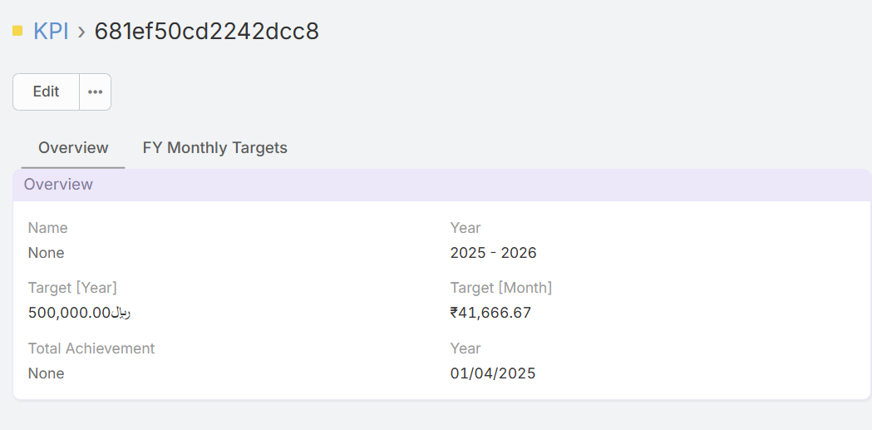Click the breadcrumb chevron separator after KPI
This screenshot has height=430, width=872.
[x=81, y=32]
